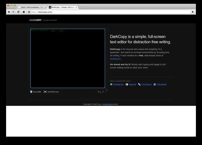
Task: Bookmark the page with the star icon
Action: coord(29,12)
